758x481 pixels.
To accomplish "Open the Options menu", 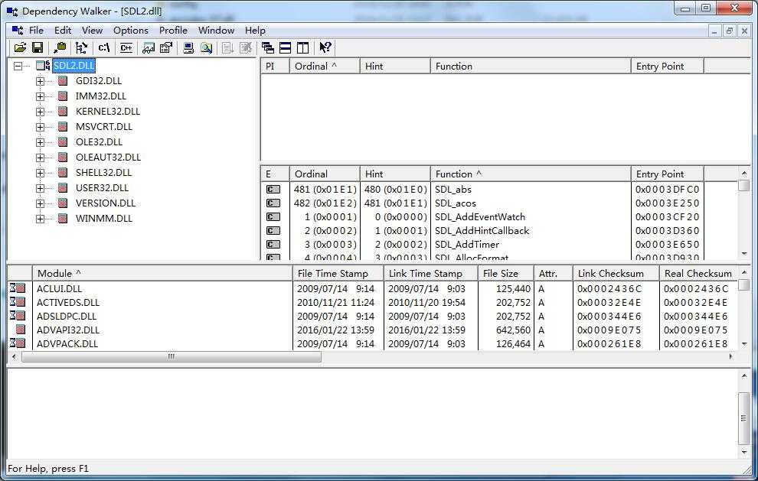I will tap(130, 31).
